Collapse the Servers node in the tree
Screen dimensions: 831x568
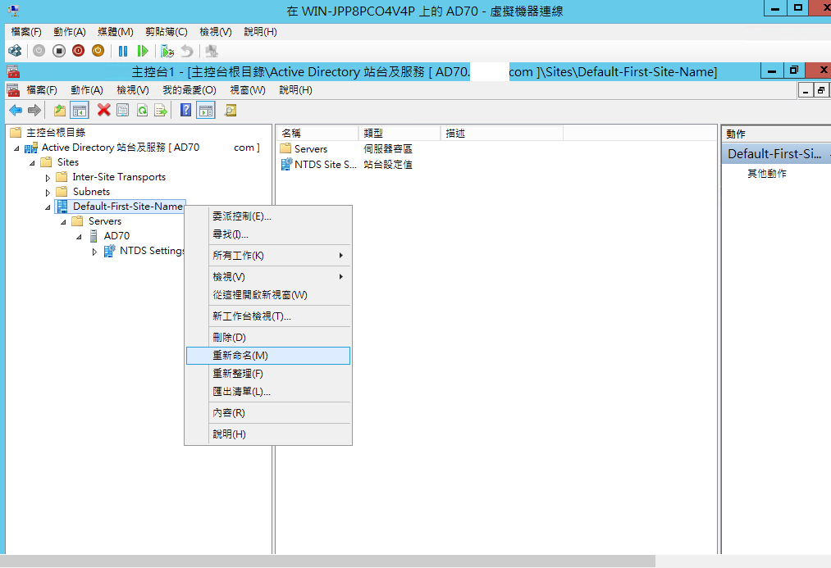64,222
